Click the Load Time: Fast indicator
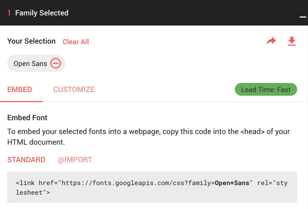Screen dimensions: 308x209 pos(266,89)
